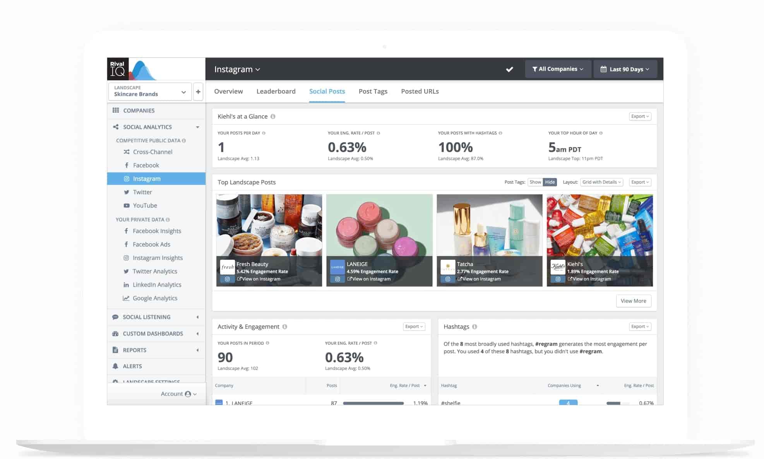Open Google Analytics from sidebar

coord(155,298)
